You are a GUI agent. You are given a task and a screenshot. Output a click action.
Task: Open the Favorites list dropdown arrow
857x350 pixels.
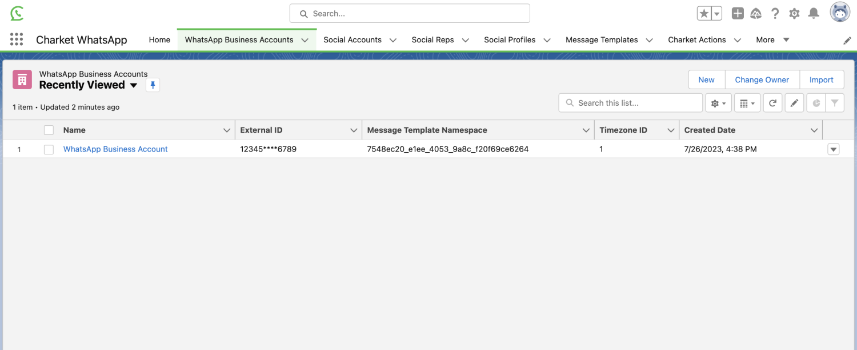click(x=716, y=13)
